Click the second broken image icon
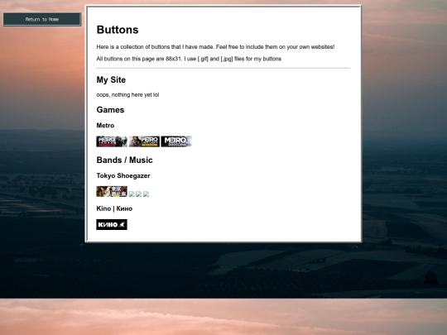Viewport: 447px width, 335px height. click(139, 194)
